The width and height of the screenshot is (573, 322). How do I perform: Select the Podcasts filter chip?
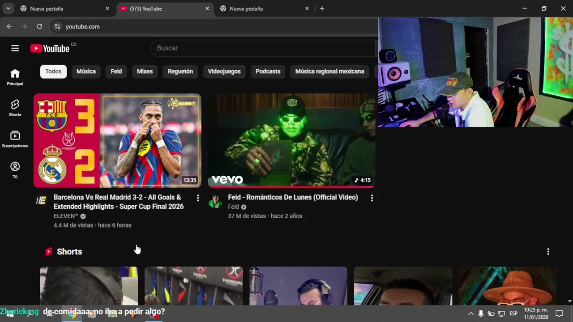[x=268, y=71]
